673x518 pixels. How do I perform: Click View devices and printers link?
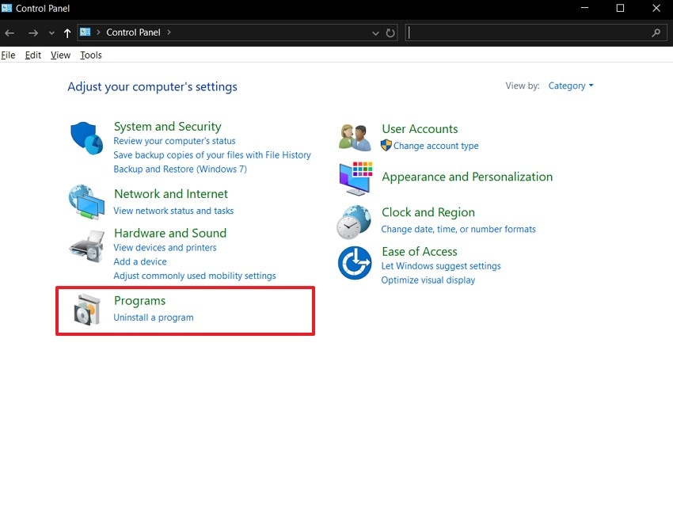(x=165, y=247)
